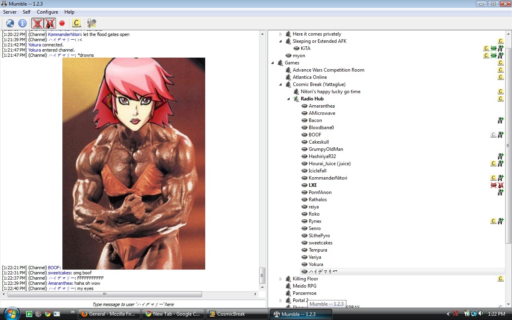512x320 pixels.
Task: Toggle the self-mute microphone button
Action: (x=37, y=23)
